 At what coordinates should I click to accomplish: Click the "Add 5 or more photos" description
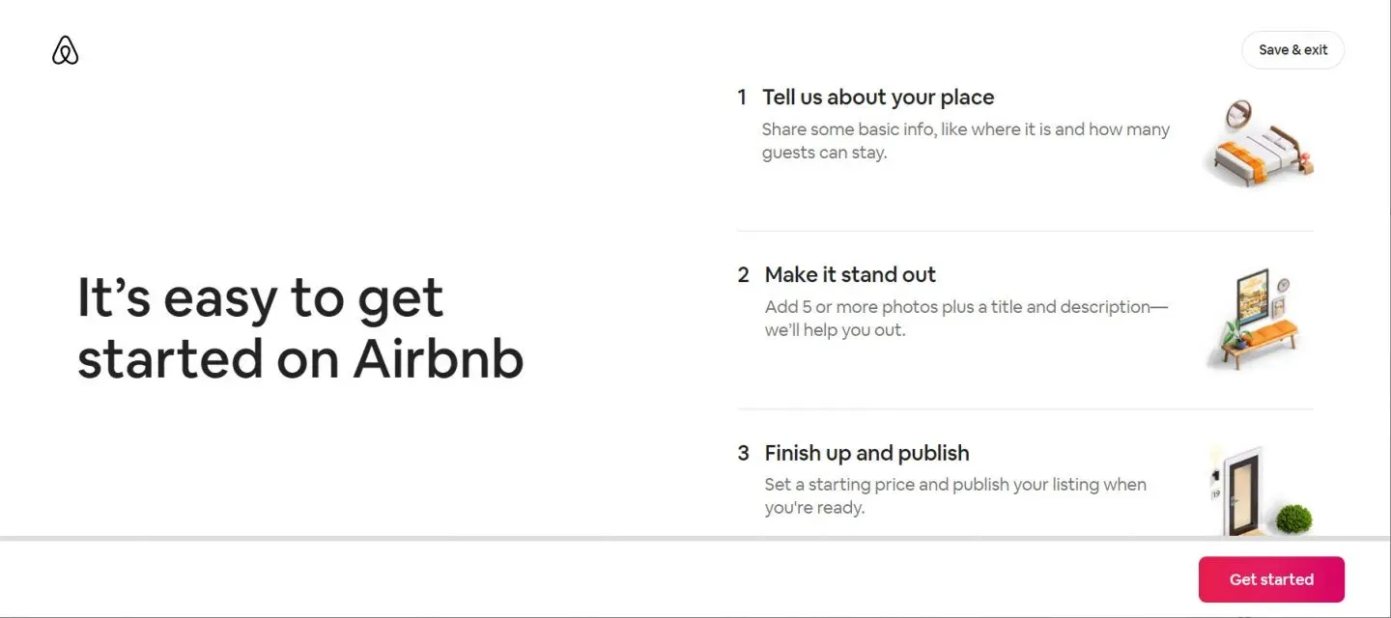pos(966,319)
